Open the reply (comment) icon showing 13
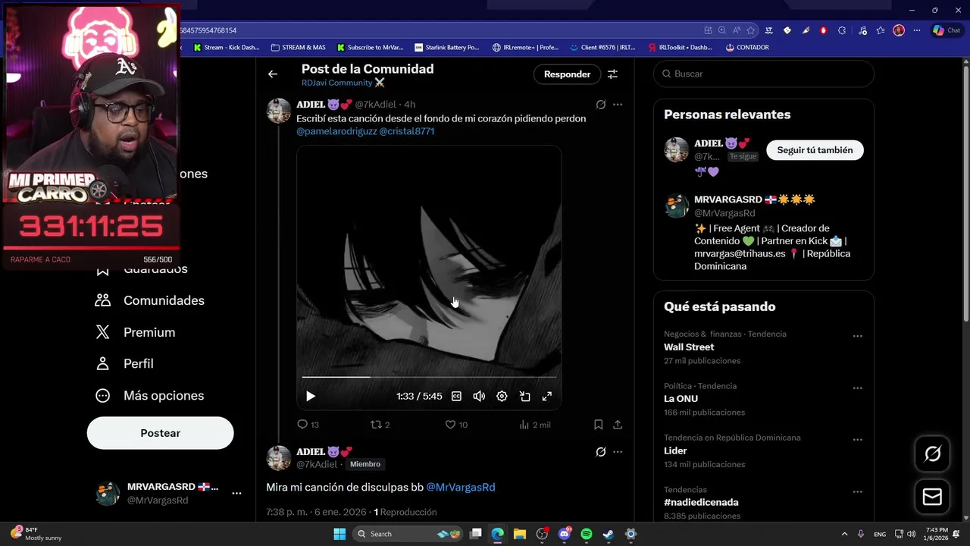The image size is (970, 546). point(302,425)
